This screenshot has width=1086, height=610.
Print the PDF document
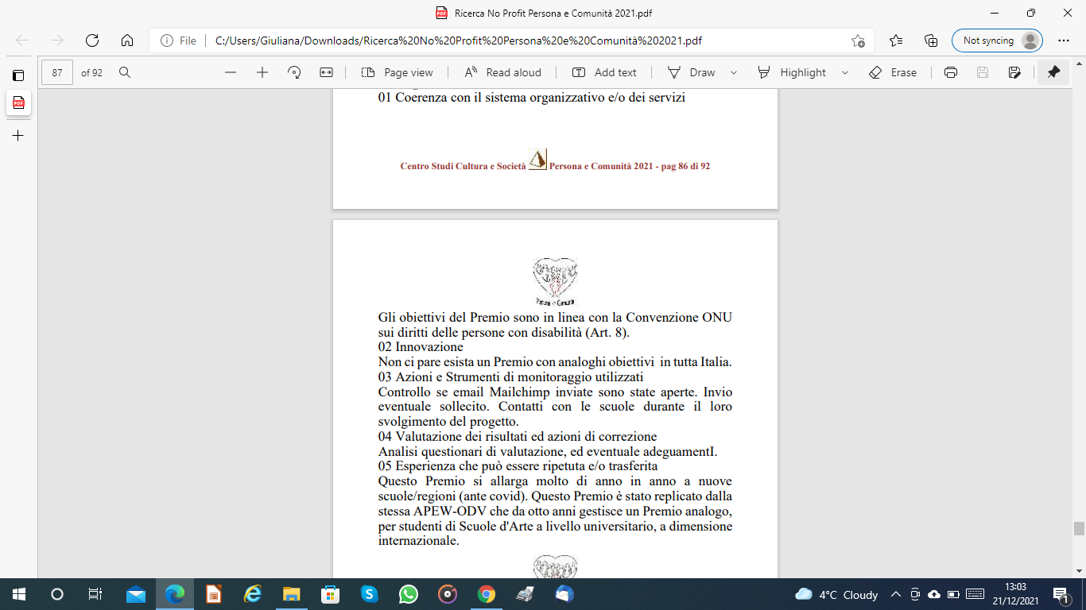(951, 72)
